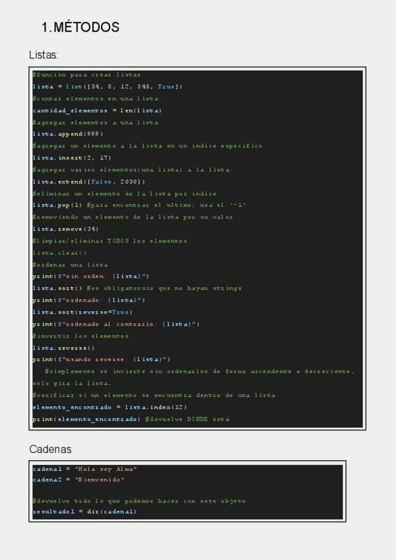This screenshot has width=396, height=560.
Task: Click the "lista.clear()" code line
Action: (x=59, y=252)
